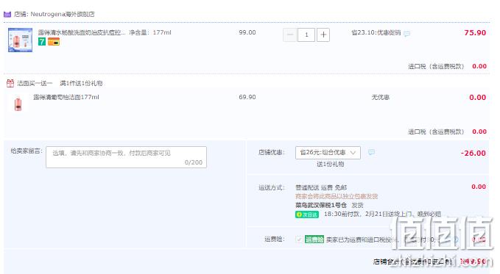Click into the 给卖家留言 message text box
The image size is (500, 274).
(126, 157)
